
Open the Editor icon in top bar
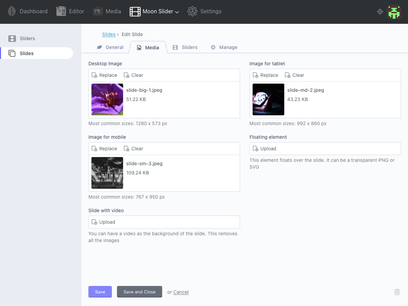61,11
